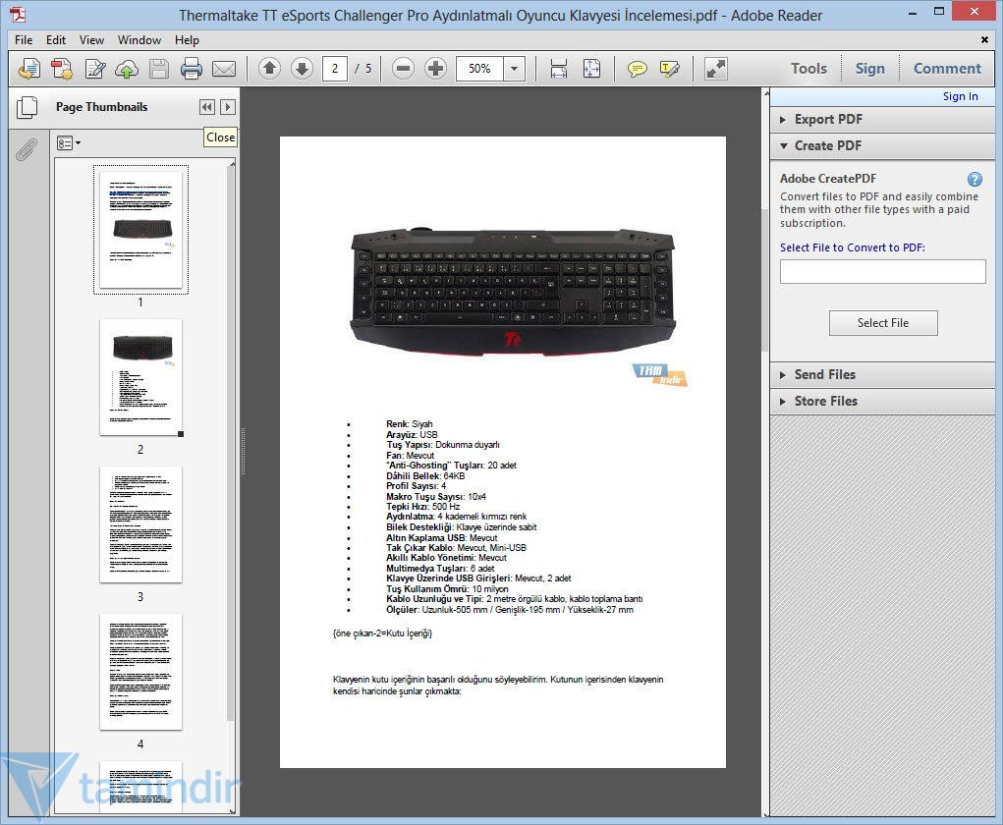Open the Help menu
Viewport: 1003px width, 825px height.
coord(187,39)
